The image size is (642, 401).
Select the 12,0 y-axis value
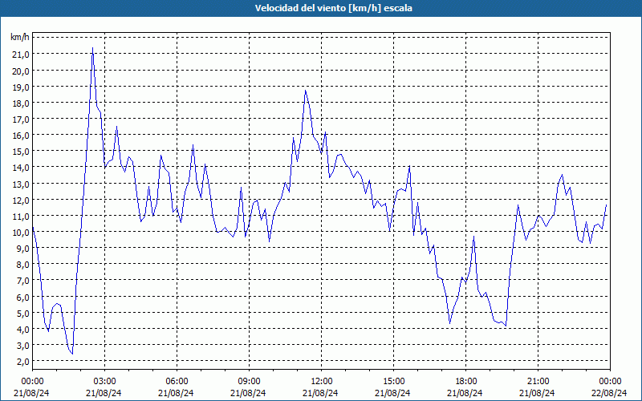[x=21, y=200]
